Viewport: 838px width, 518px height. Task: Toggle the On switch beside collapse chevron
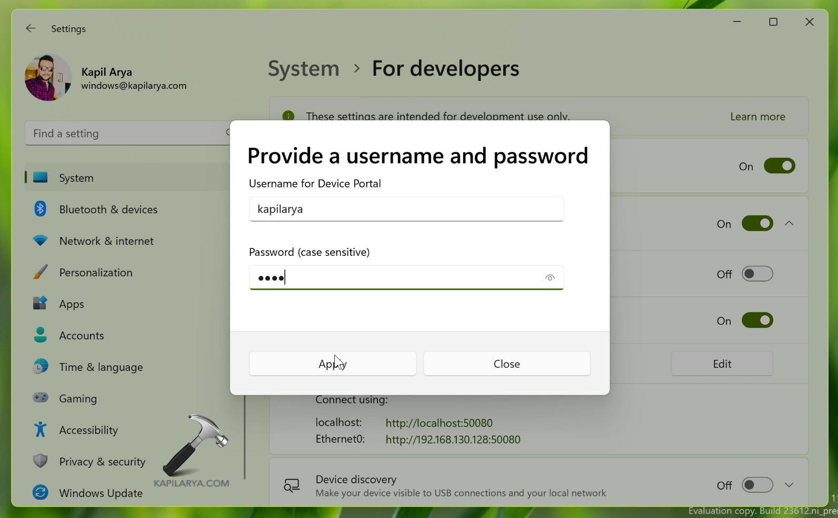757,223
